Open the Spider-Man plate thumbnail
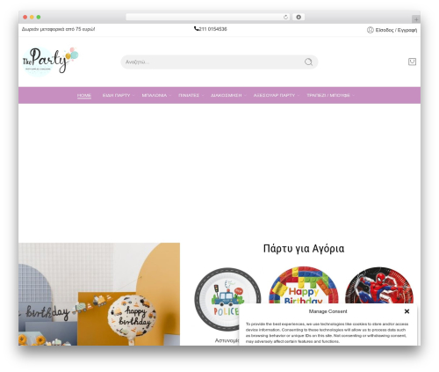Viewport: 439px width, 372px height. 379,285
